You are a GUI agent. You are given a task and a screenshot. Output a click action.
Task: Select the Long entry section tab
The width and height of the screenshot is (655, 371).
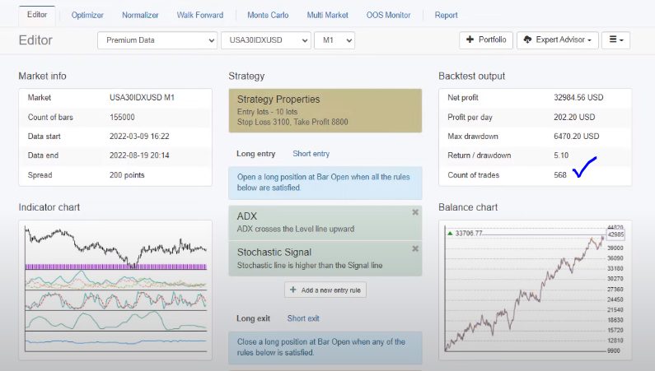[x=256, y=154]
